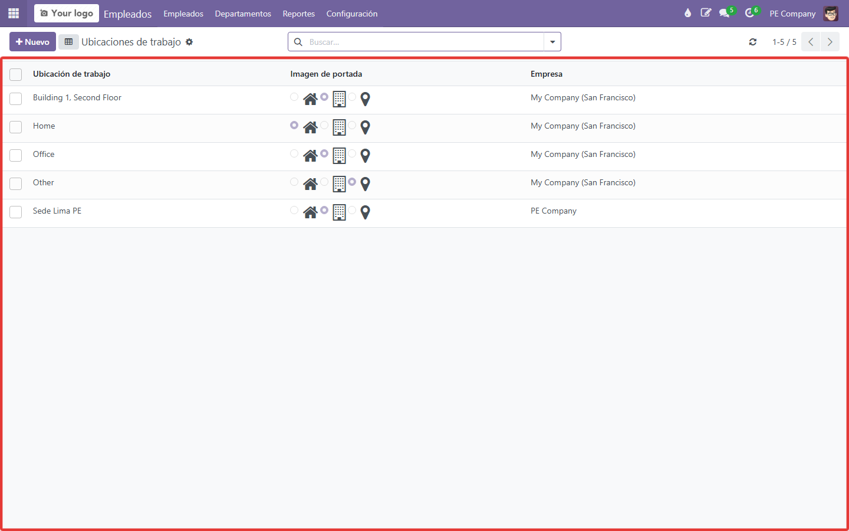
Task: Expand the search options dropdown arrow
Action: [552, 42]
